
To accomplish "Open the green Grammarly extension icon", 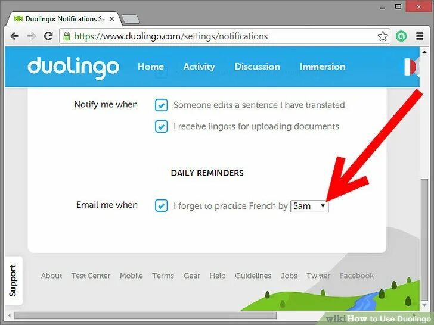I will coord(401,36).
